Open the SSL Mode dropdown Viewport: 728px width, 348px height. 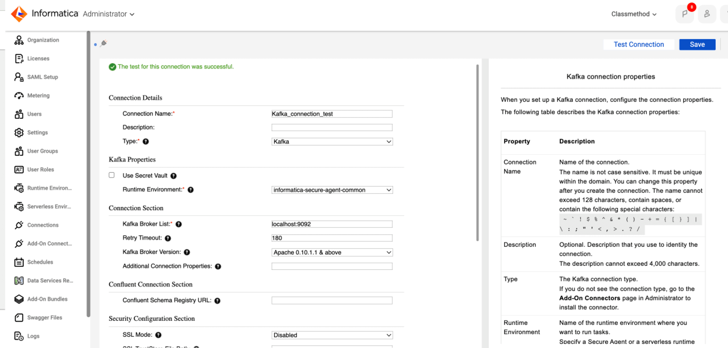332,335
